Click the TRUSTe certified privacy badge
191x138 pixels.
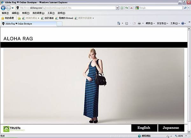click(14, 129)
